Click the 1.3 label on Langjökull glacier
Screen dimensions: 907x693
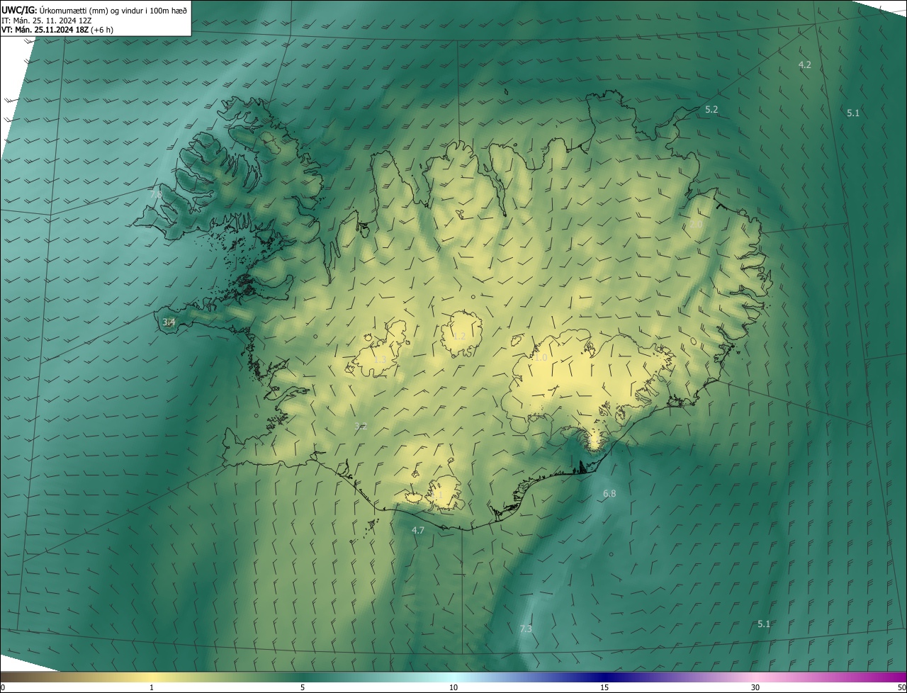pos(380,359)
